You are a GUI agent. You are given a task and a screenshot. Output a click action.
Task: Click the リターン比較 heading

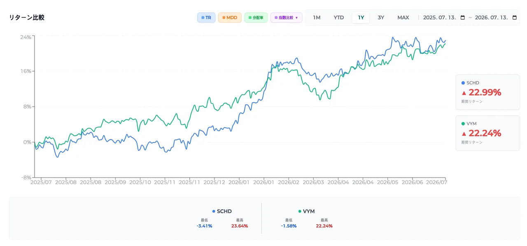tap(27, 18)
